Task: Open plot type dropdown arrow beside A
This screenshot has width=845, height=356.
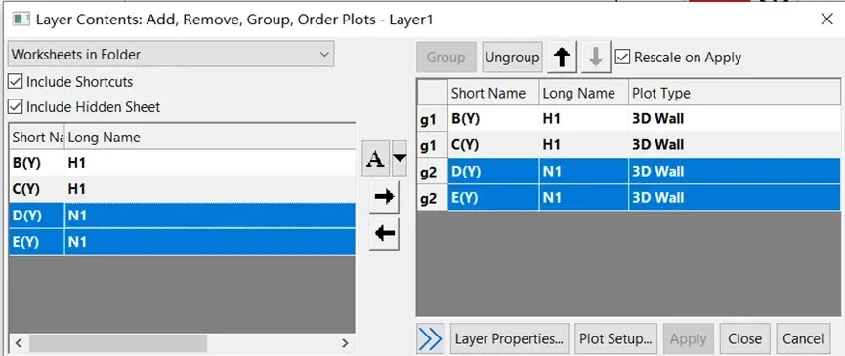Action: point(400,159)
